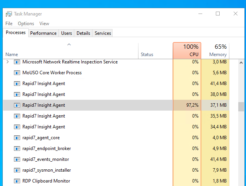This screenshot has width=246, height=186.
Task: Sort processes by the CPU column header
Action: pos(187,51)
